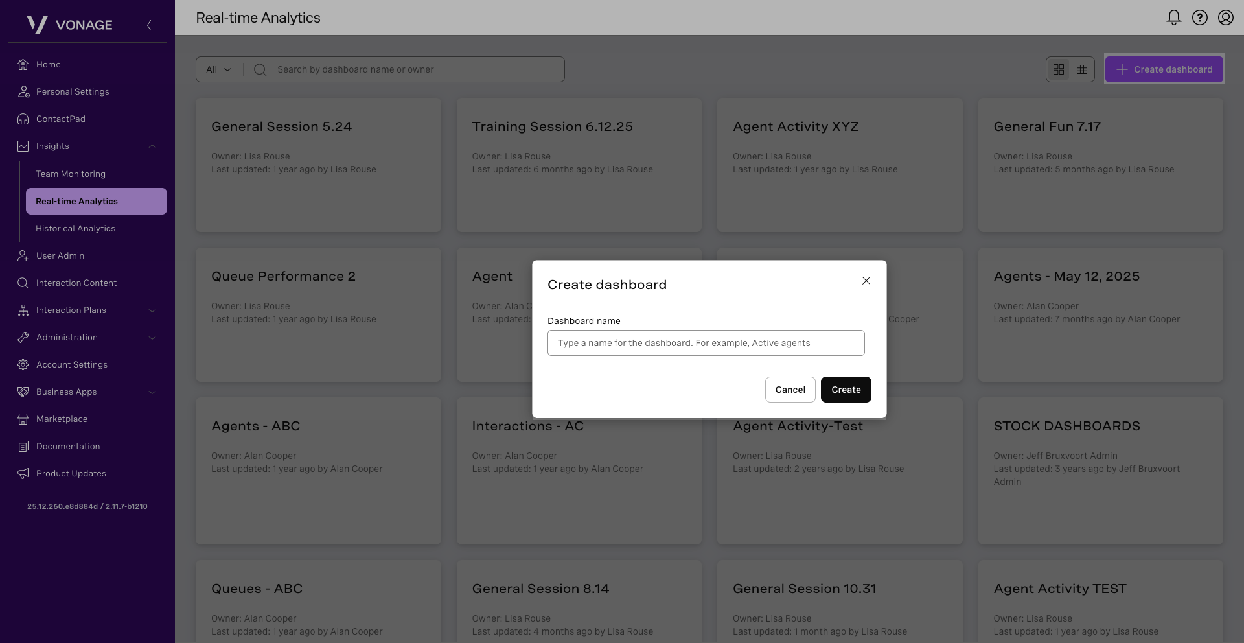Open Team Monitoring page

point(71,174)
